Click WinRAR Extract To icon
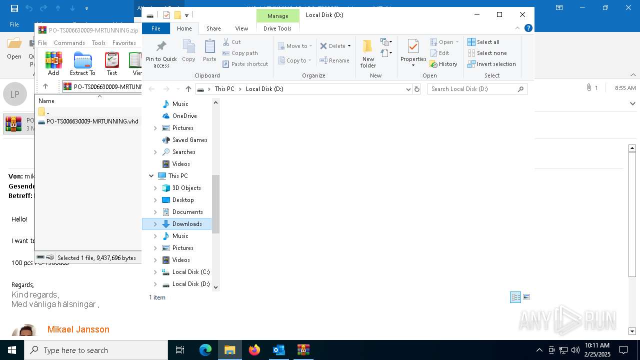The image size is (640, 360). pyautogui.click(x=82, y=63)
